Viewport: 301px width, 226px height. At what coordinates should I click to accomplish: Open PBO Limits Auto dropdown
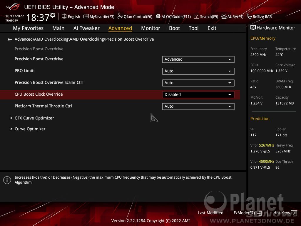pyautogui.click(x=198, y=71)
